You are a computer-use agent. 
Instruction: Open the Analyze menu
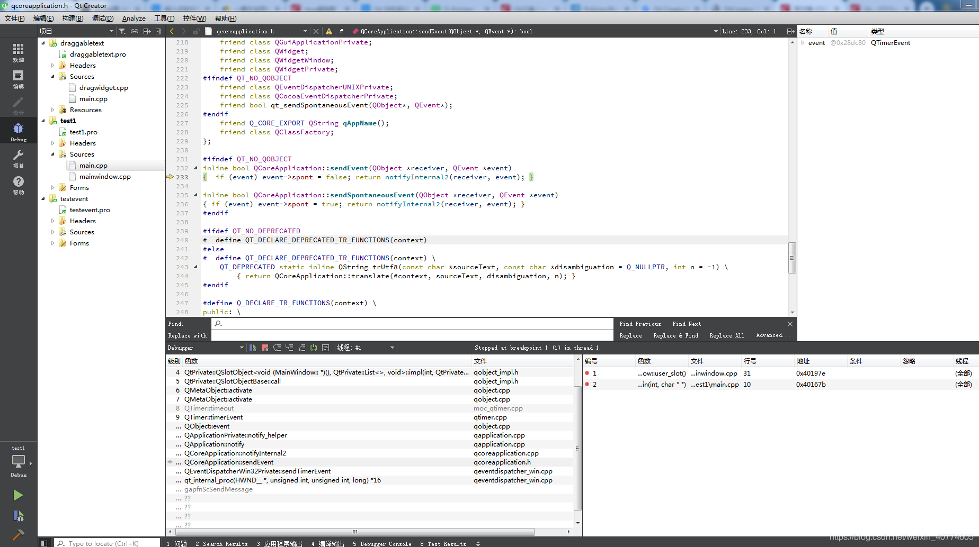click(133, 19)
